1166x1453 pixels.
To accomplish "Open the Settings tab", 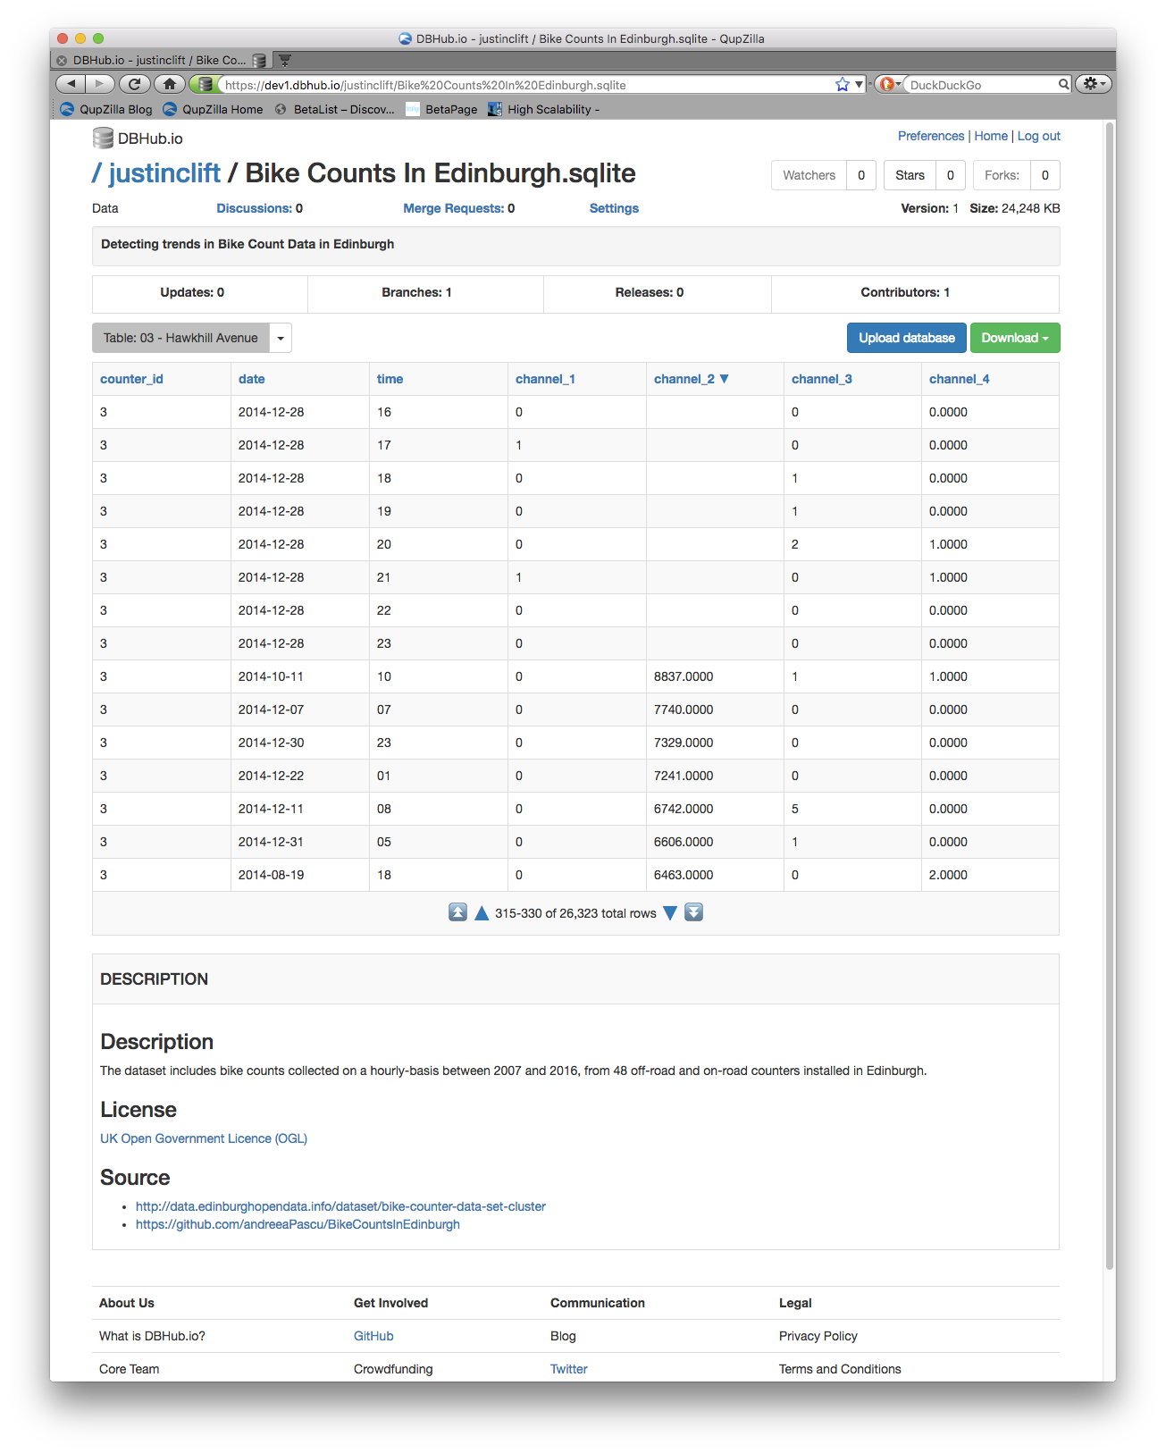I will tap(614, 208).
